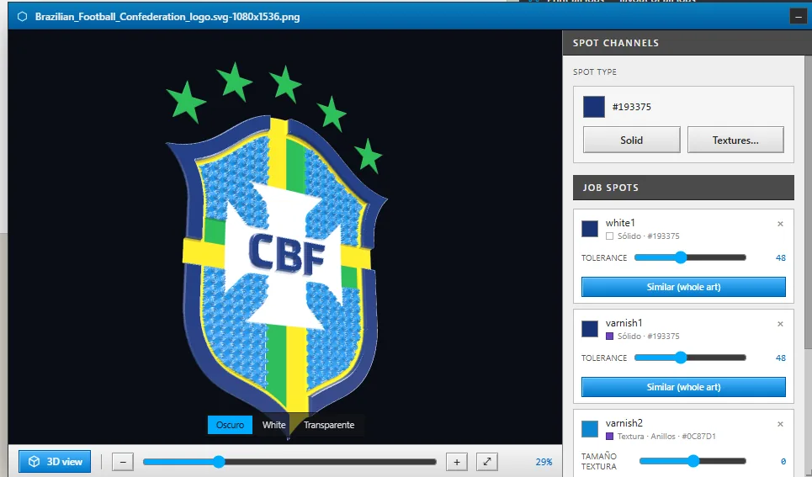This screenshot has width=812, height=477.
Task: Click the hexagon icon beside the file title
Action: tap(22, 17)
